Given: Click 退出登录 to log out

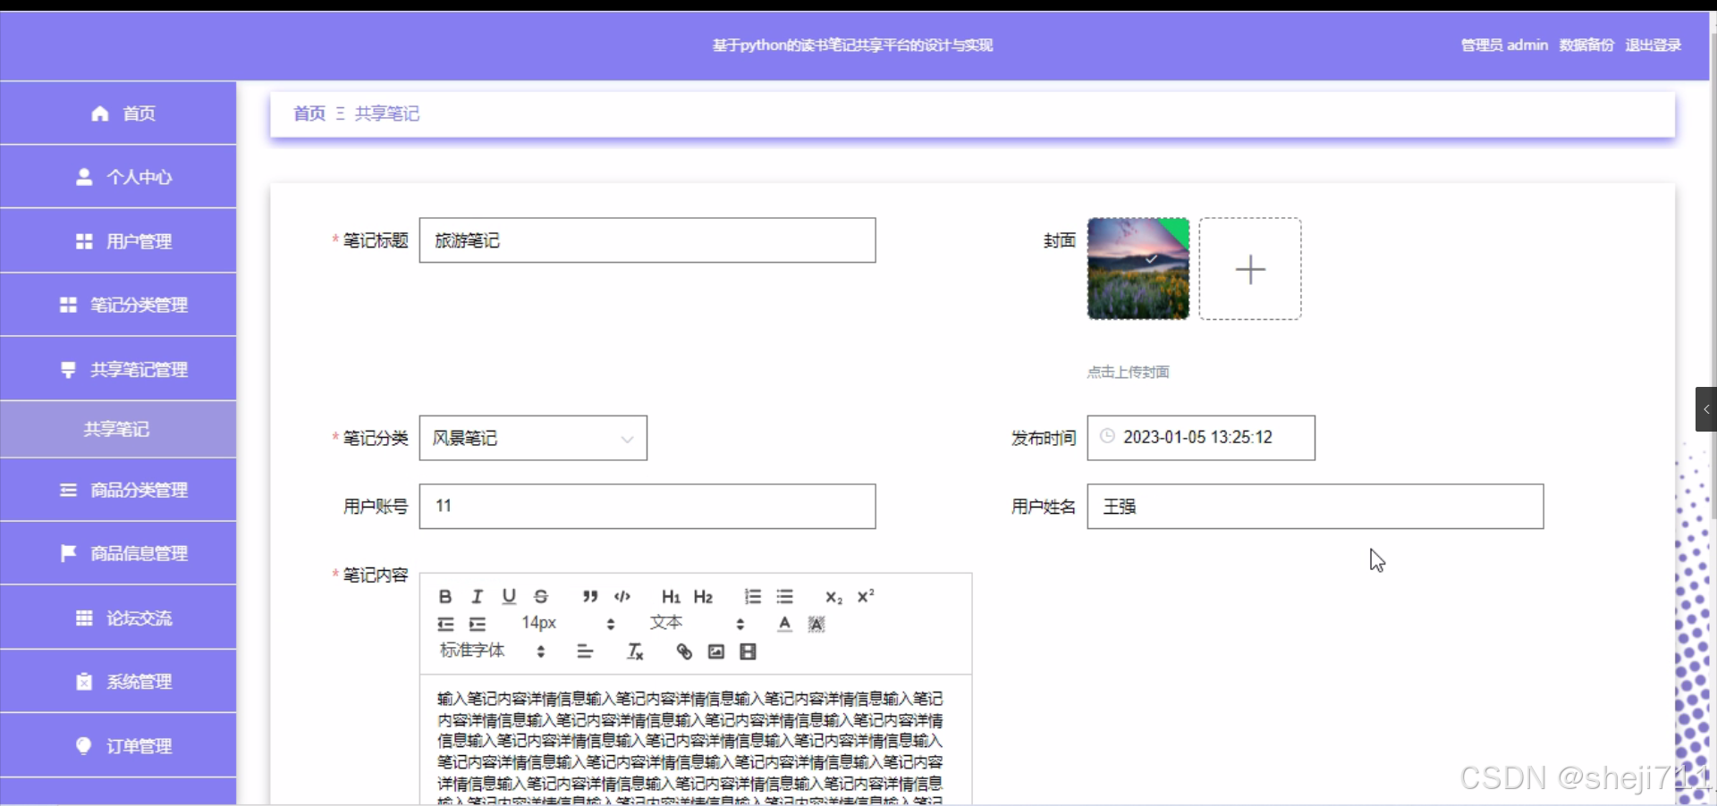Looking at the screenshot, I should click(x=1652, y=45).
